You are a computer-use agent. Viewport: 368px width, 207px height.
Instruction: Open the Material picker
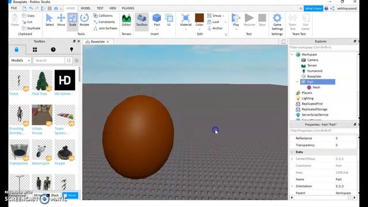click(x=186, y=20)
